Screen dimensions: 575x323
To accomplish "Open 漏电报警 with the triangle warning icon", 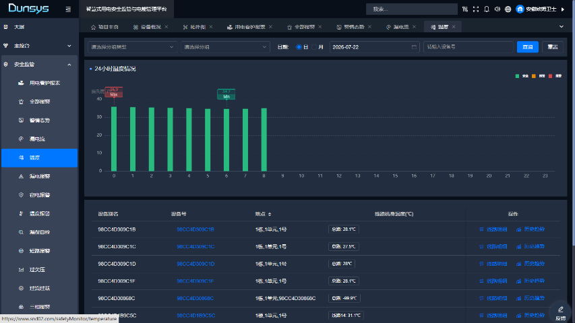I will 39,176.
